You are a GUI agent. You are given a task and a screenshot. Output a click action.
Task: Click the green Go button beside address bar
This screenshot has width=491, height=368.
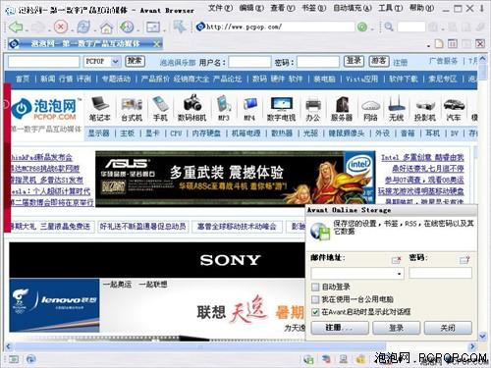tap(361, 26)
